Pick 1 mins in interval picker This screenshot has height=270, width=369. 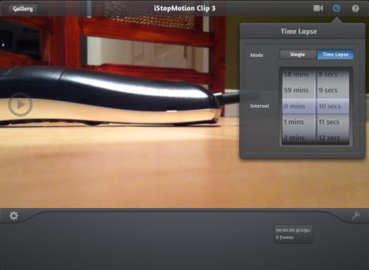pos(294,122)
